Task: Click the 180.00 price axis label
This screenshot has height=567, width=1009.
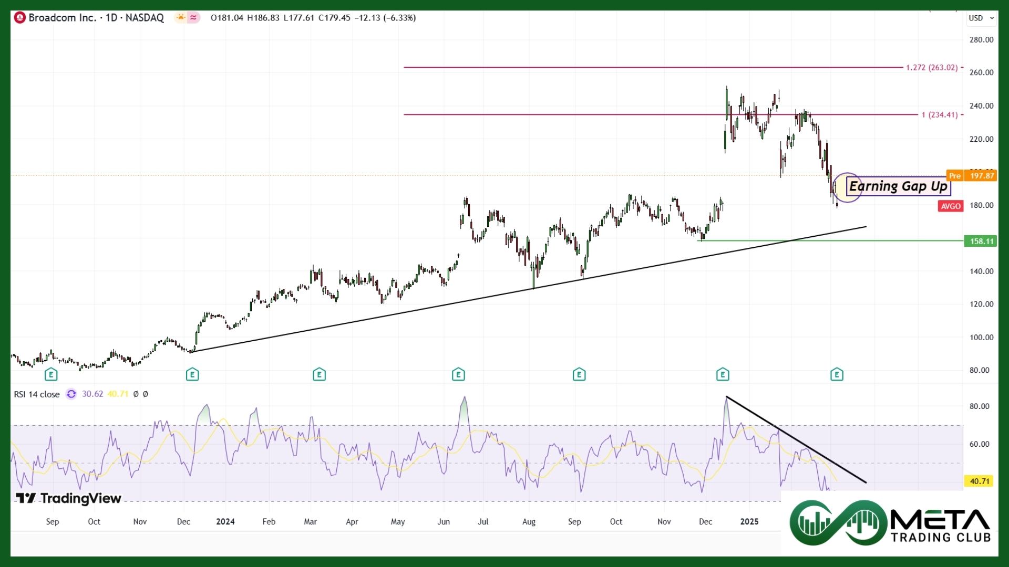Action: (981, 205)
